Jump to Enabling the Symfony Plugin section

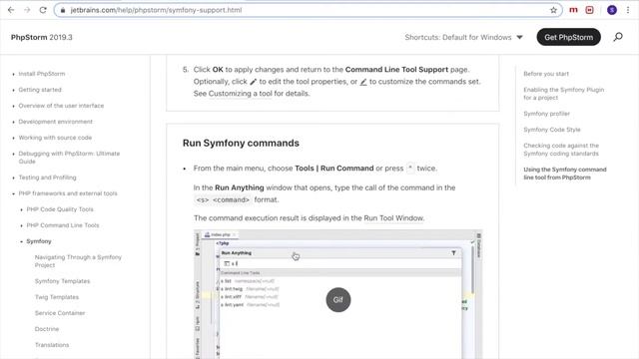coord(563,94)
